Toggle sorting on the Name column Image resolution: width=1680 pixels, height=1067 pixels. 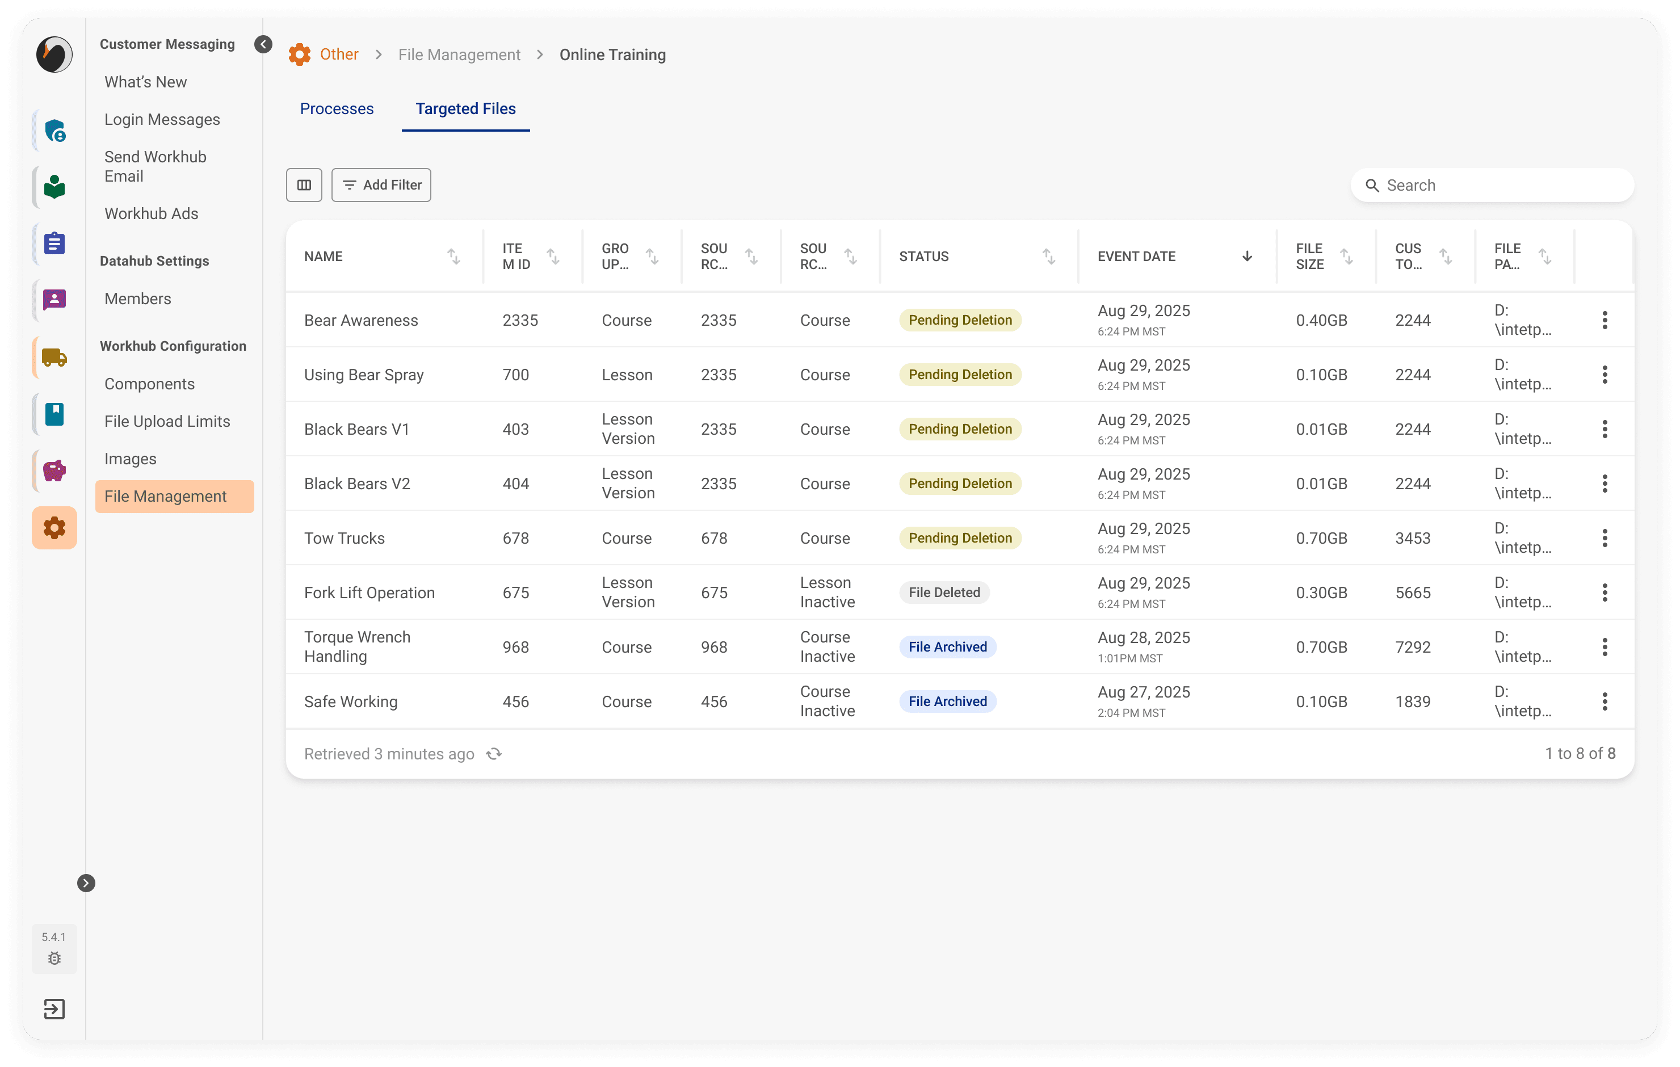[x=453, y=256]
